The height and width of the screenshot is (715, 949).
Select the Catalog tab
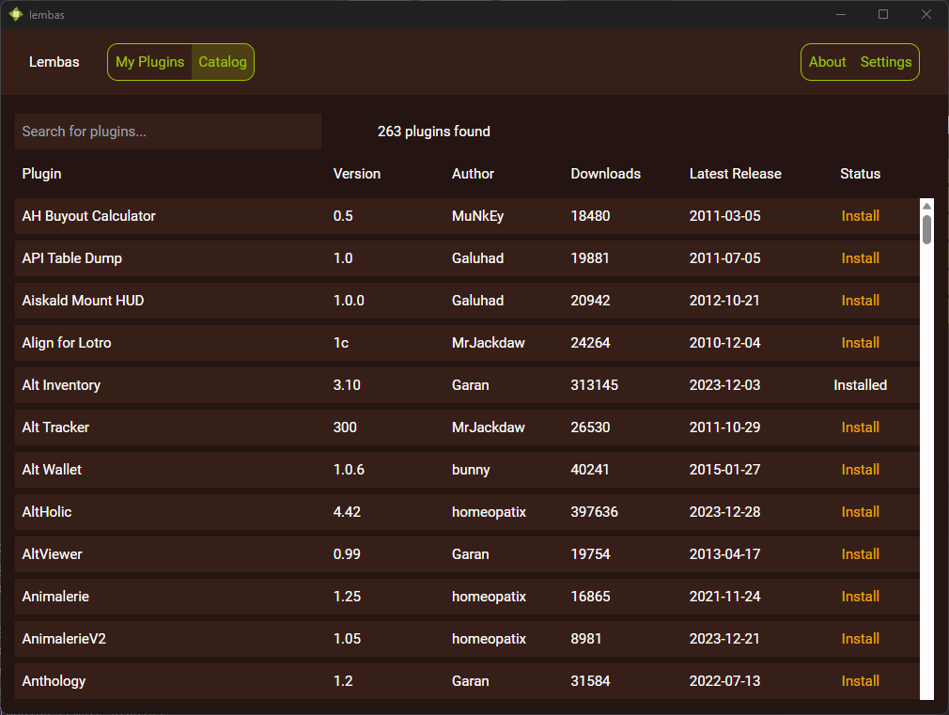pyautogui.click(x=222, y=62)
